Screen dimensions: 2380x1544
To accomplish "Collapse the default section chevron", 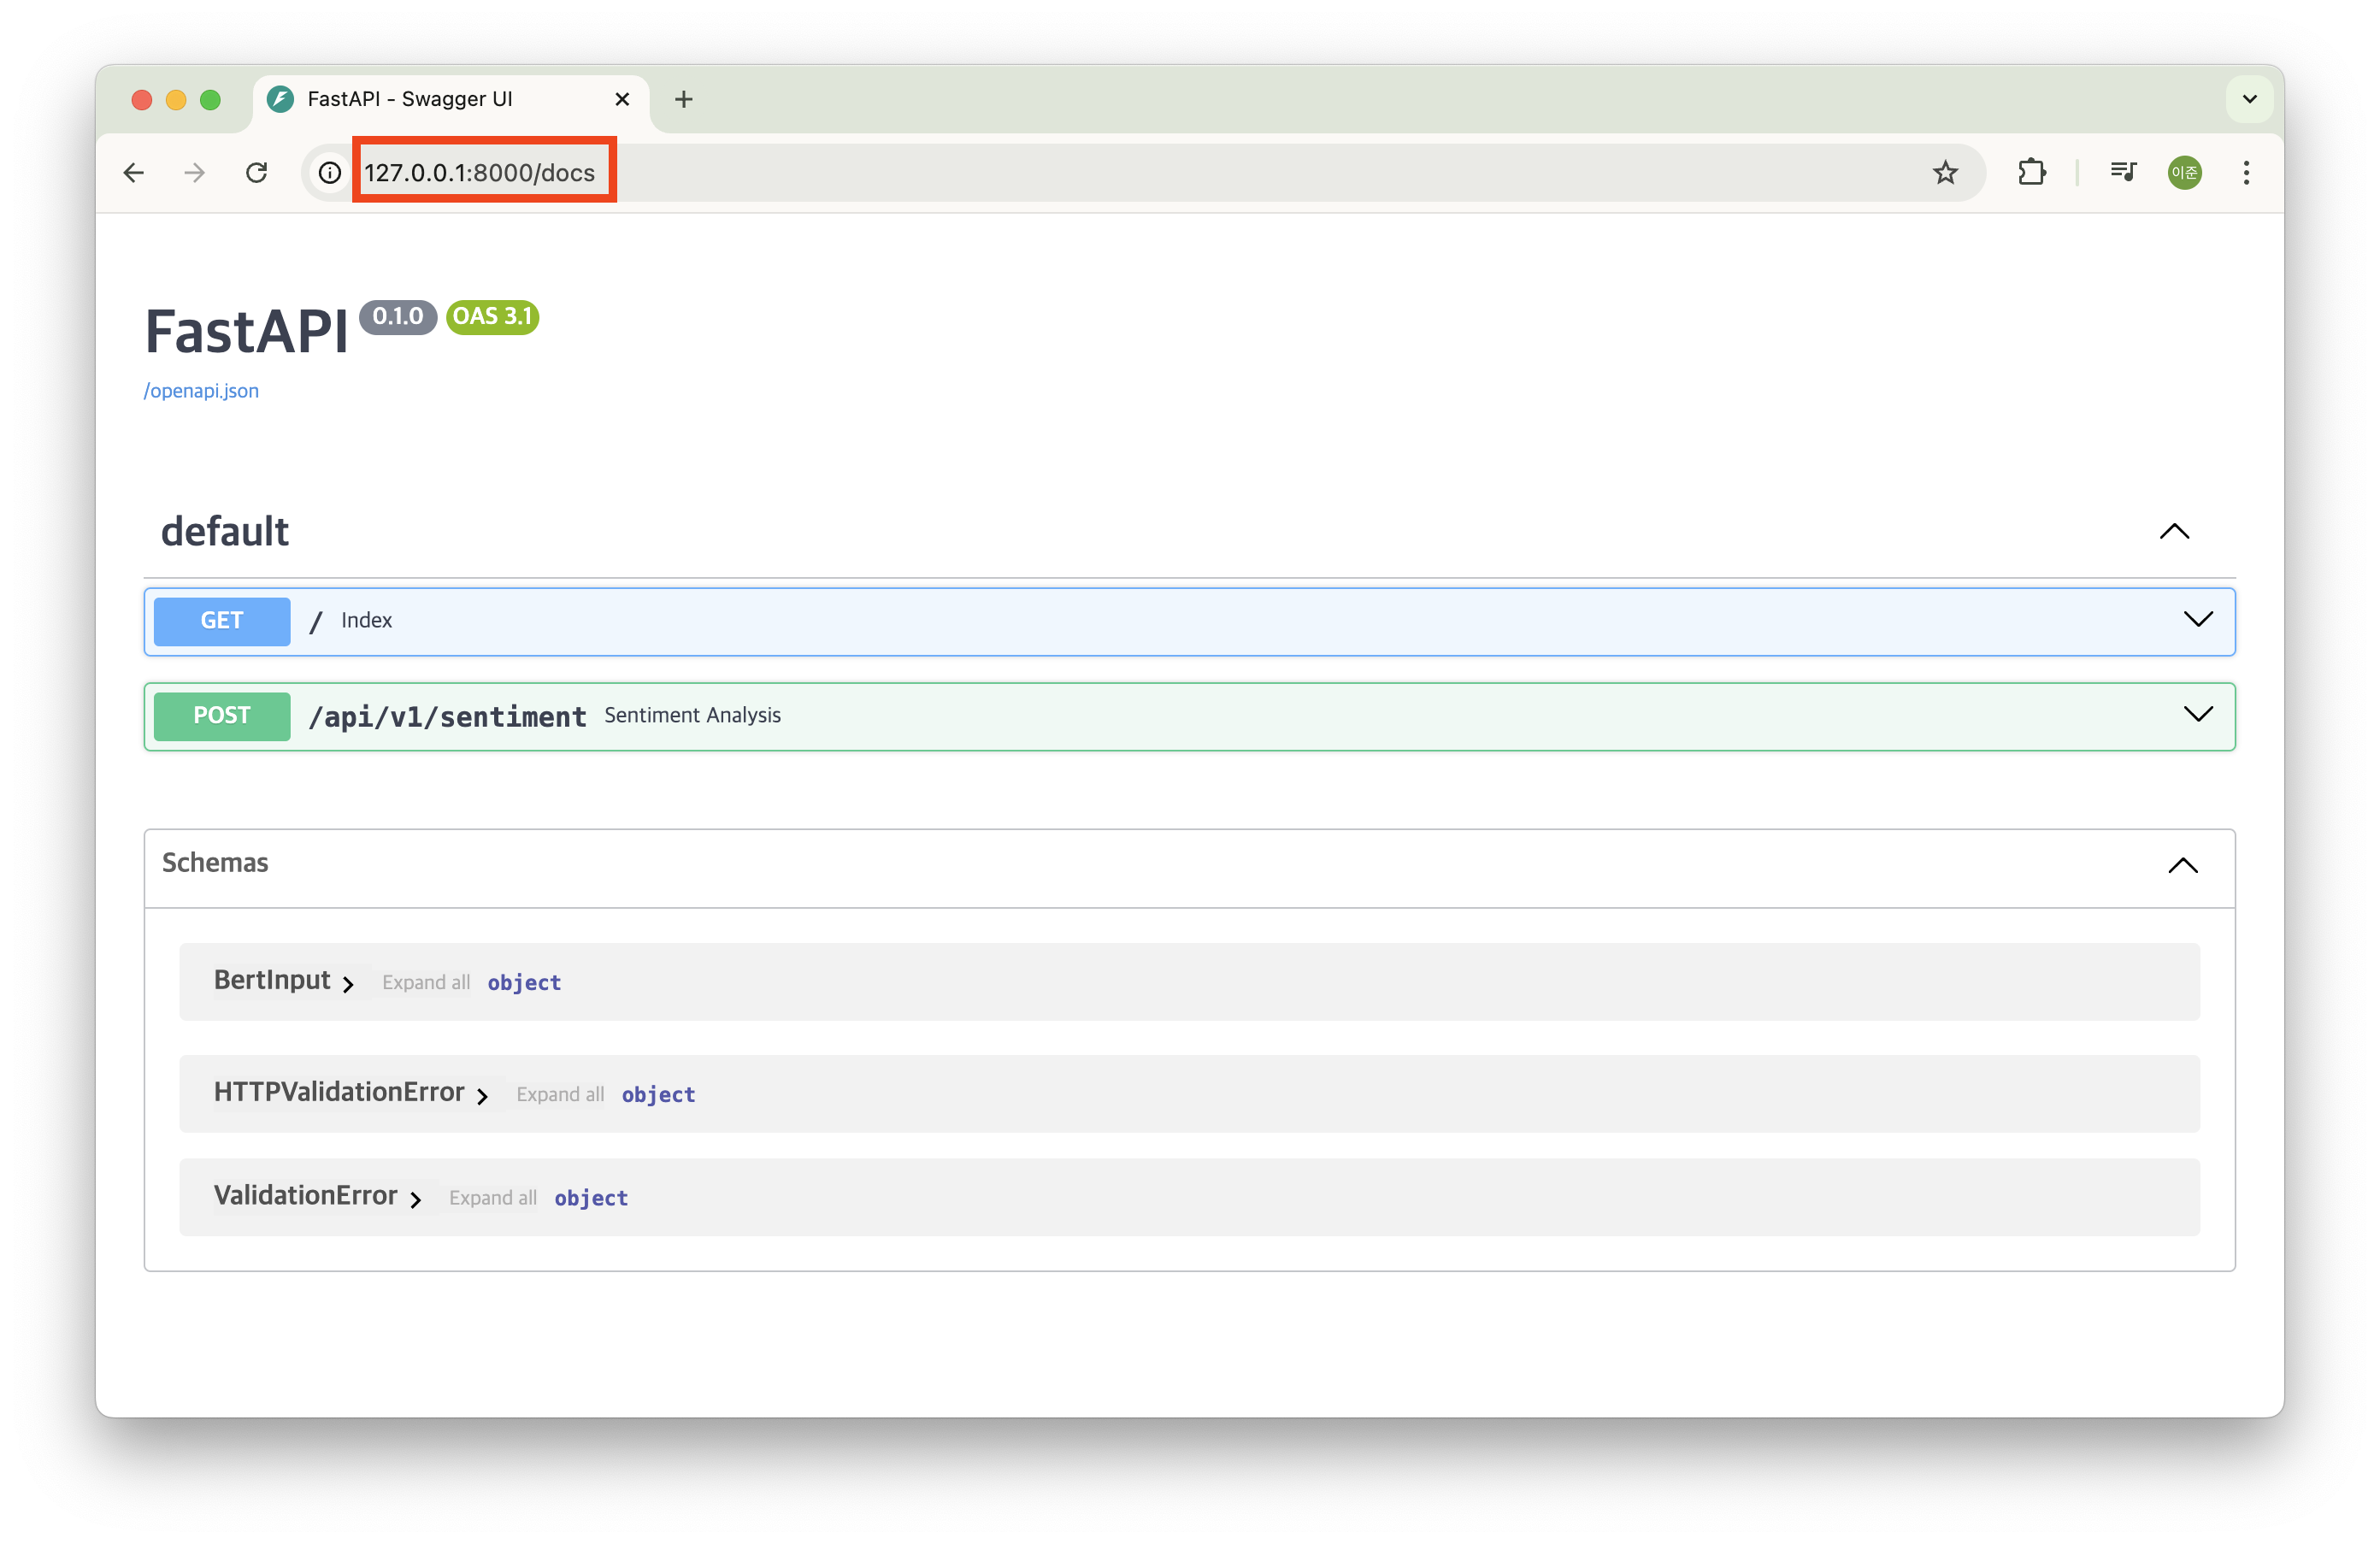I will point(2174,531).
